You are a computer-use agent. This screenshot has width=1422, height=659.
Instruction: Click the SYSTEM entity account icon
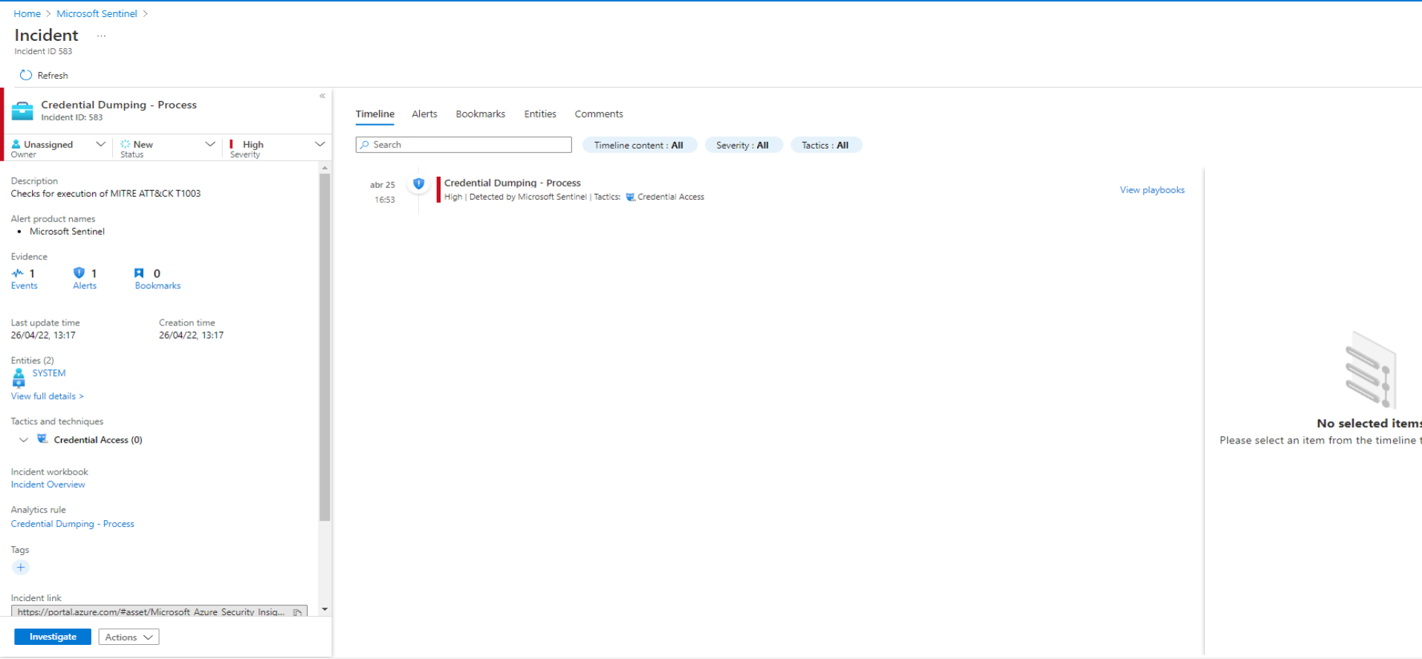pos(19,378)
